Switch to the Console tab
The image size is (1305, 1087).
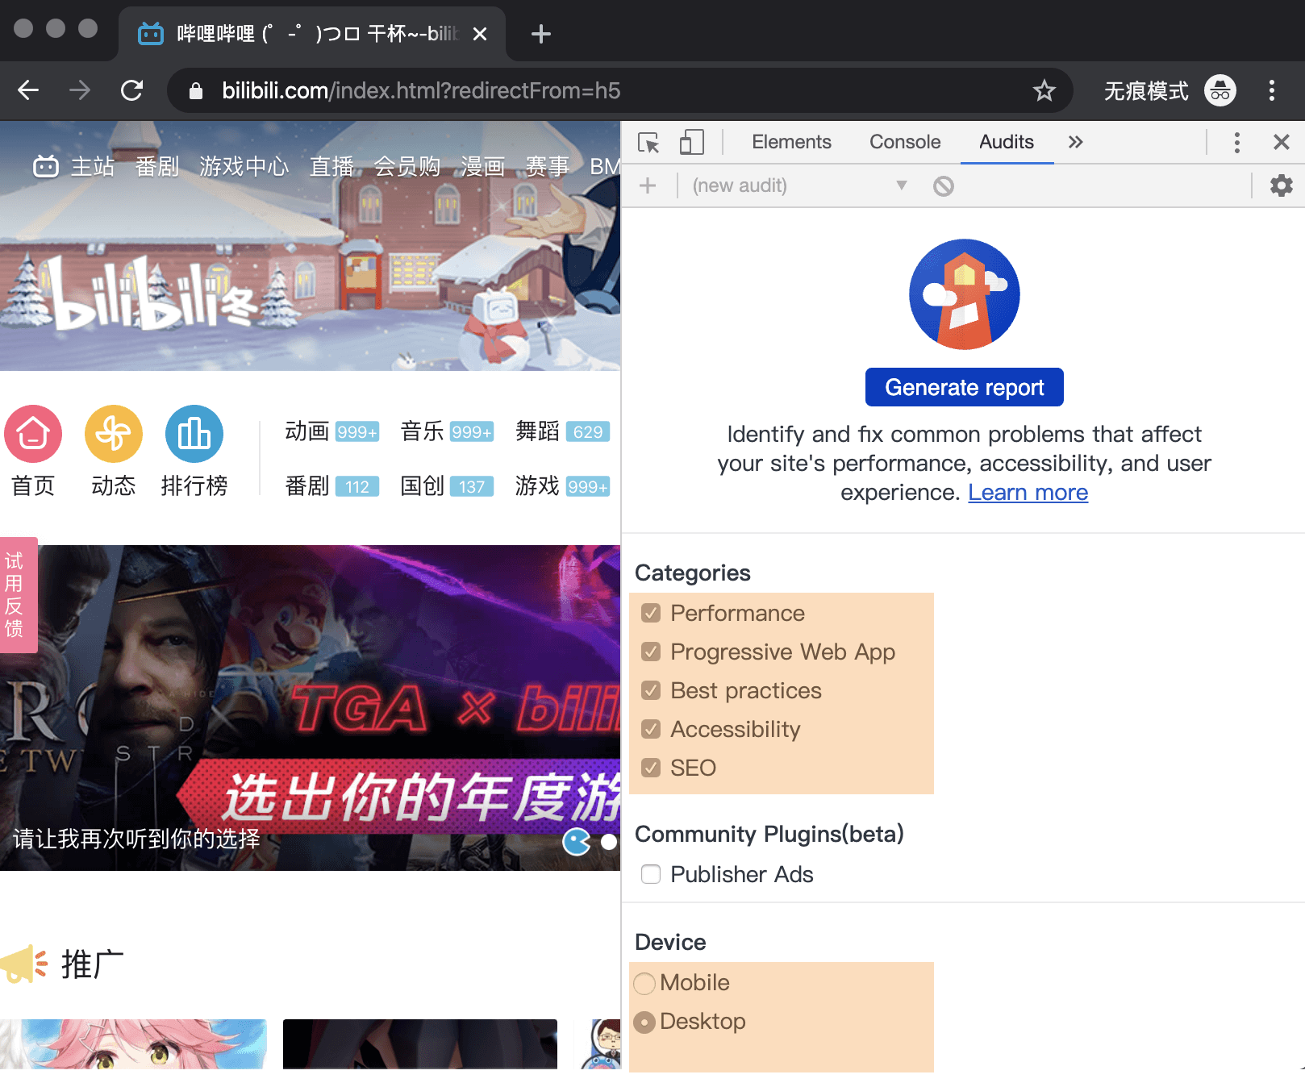point(904,143)
